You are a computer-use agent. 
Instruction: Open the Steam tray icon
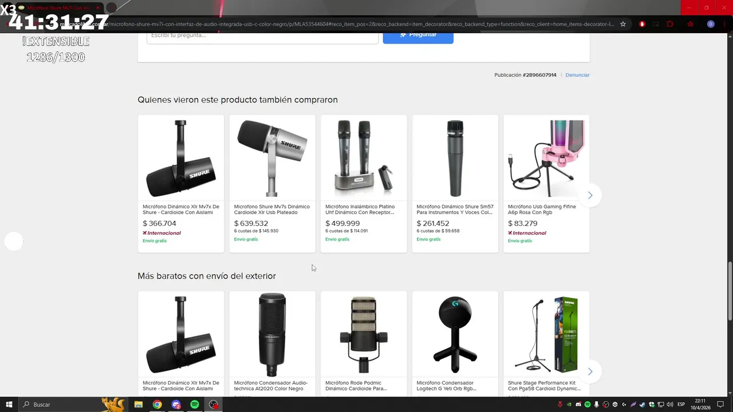coord(643,405)
